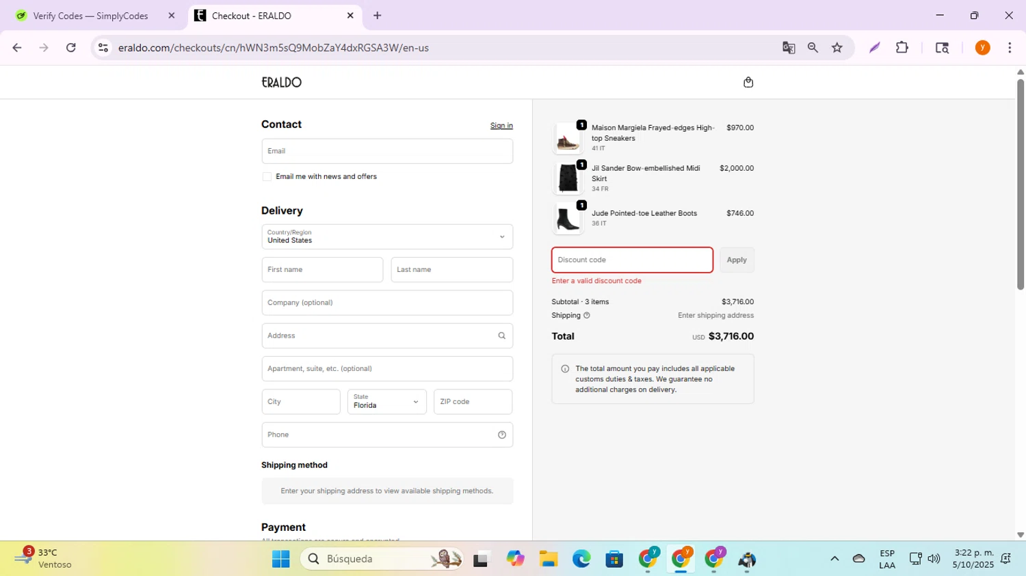Click the Discount code field
The height and width of the screenshot is (576, 1026).
pyautogui.click(x=633, y=260)
